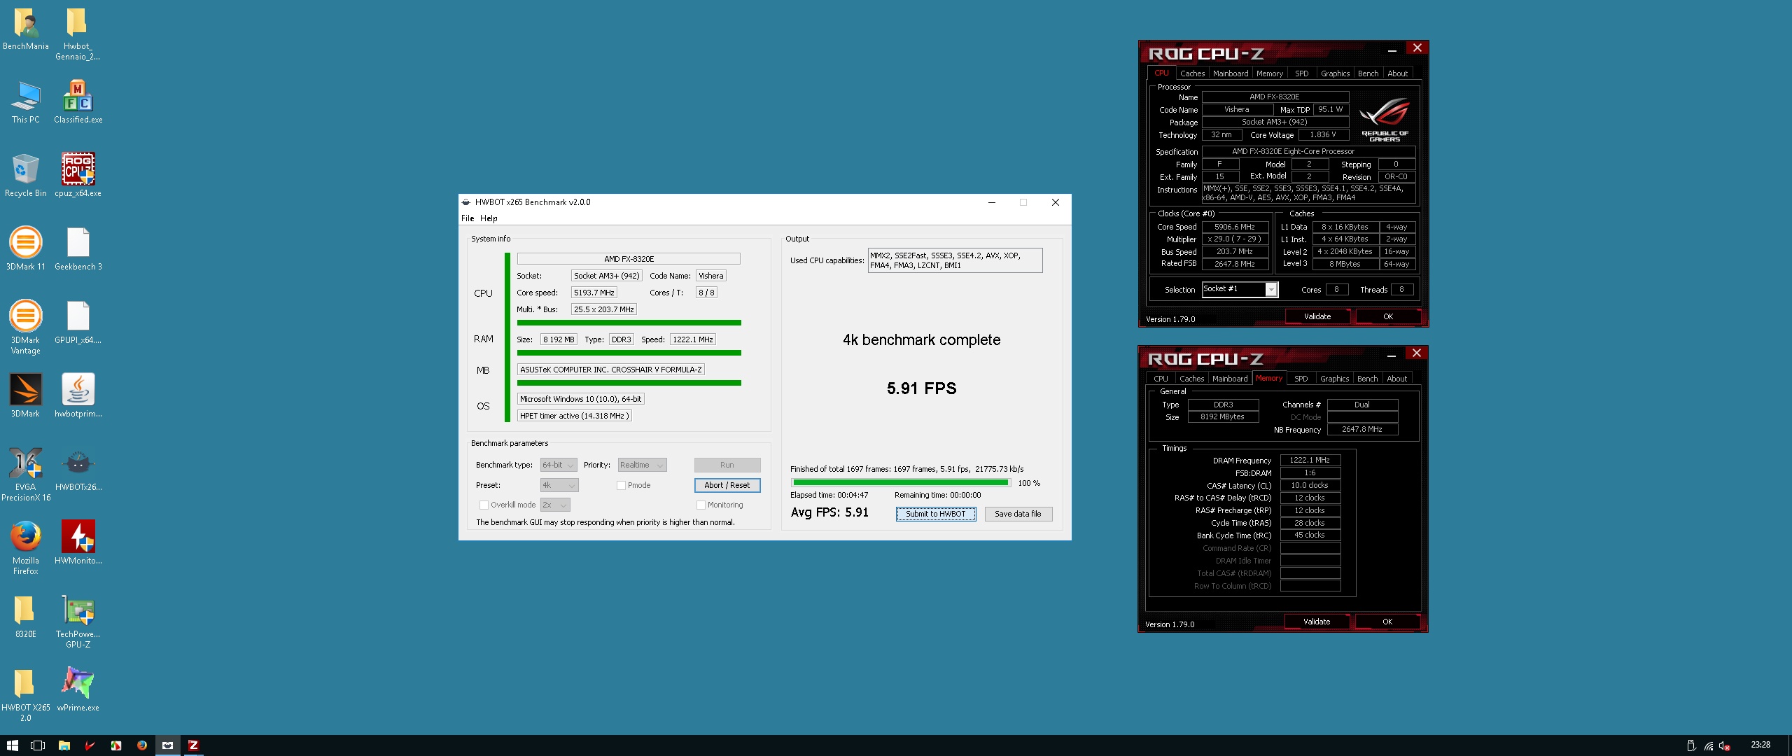
Task: Click the CPU-Z taskbar button
Action: pyautogui.click(x=193, y=745)
